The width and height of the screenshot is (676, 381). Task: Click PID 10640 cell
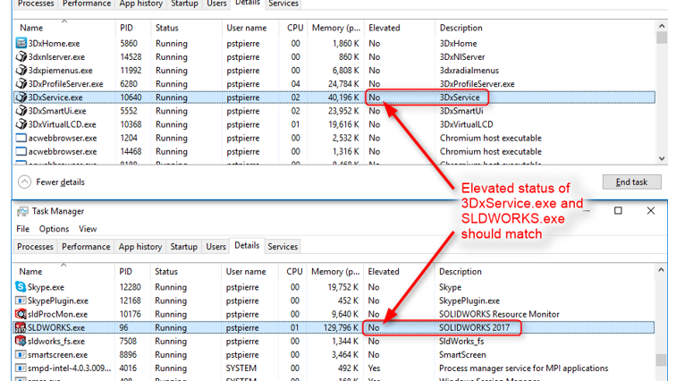[x=131, y=97]
